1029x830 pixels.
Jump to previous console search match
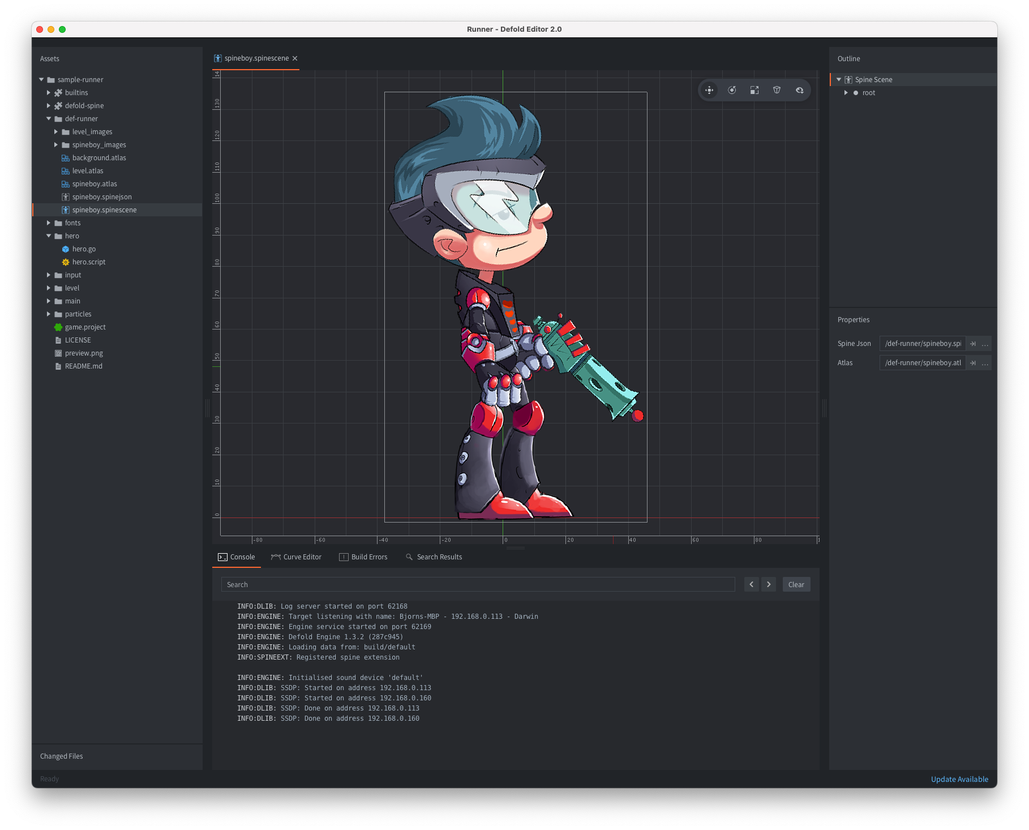752,584
